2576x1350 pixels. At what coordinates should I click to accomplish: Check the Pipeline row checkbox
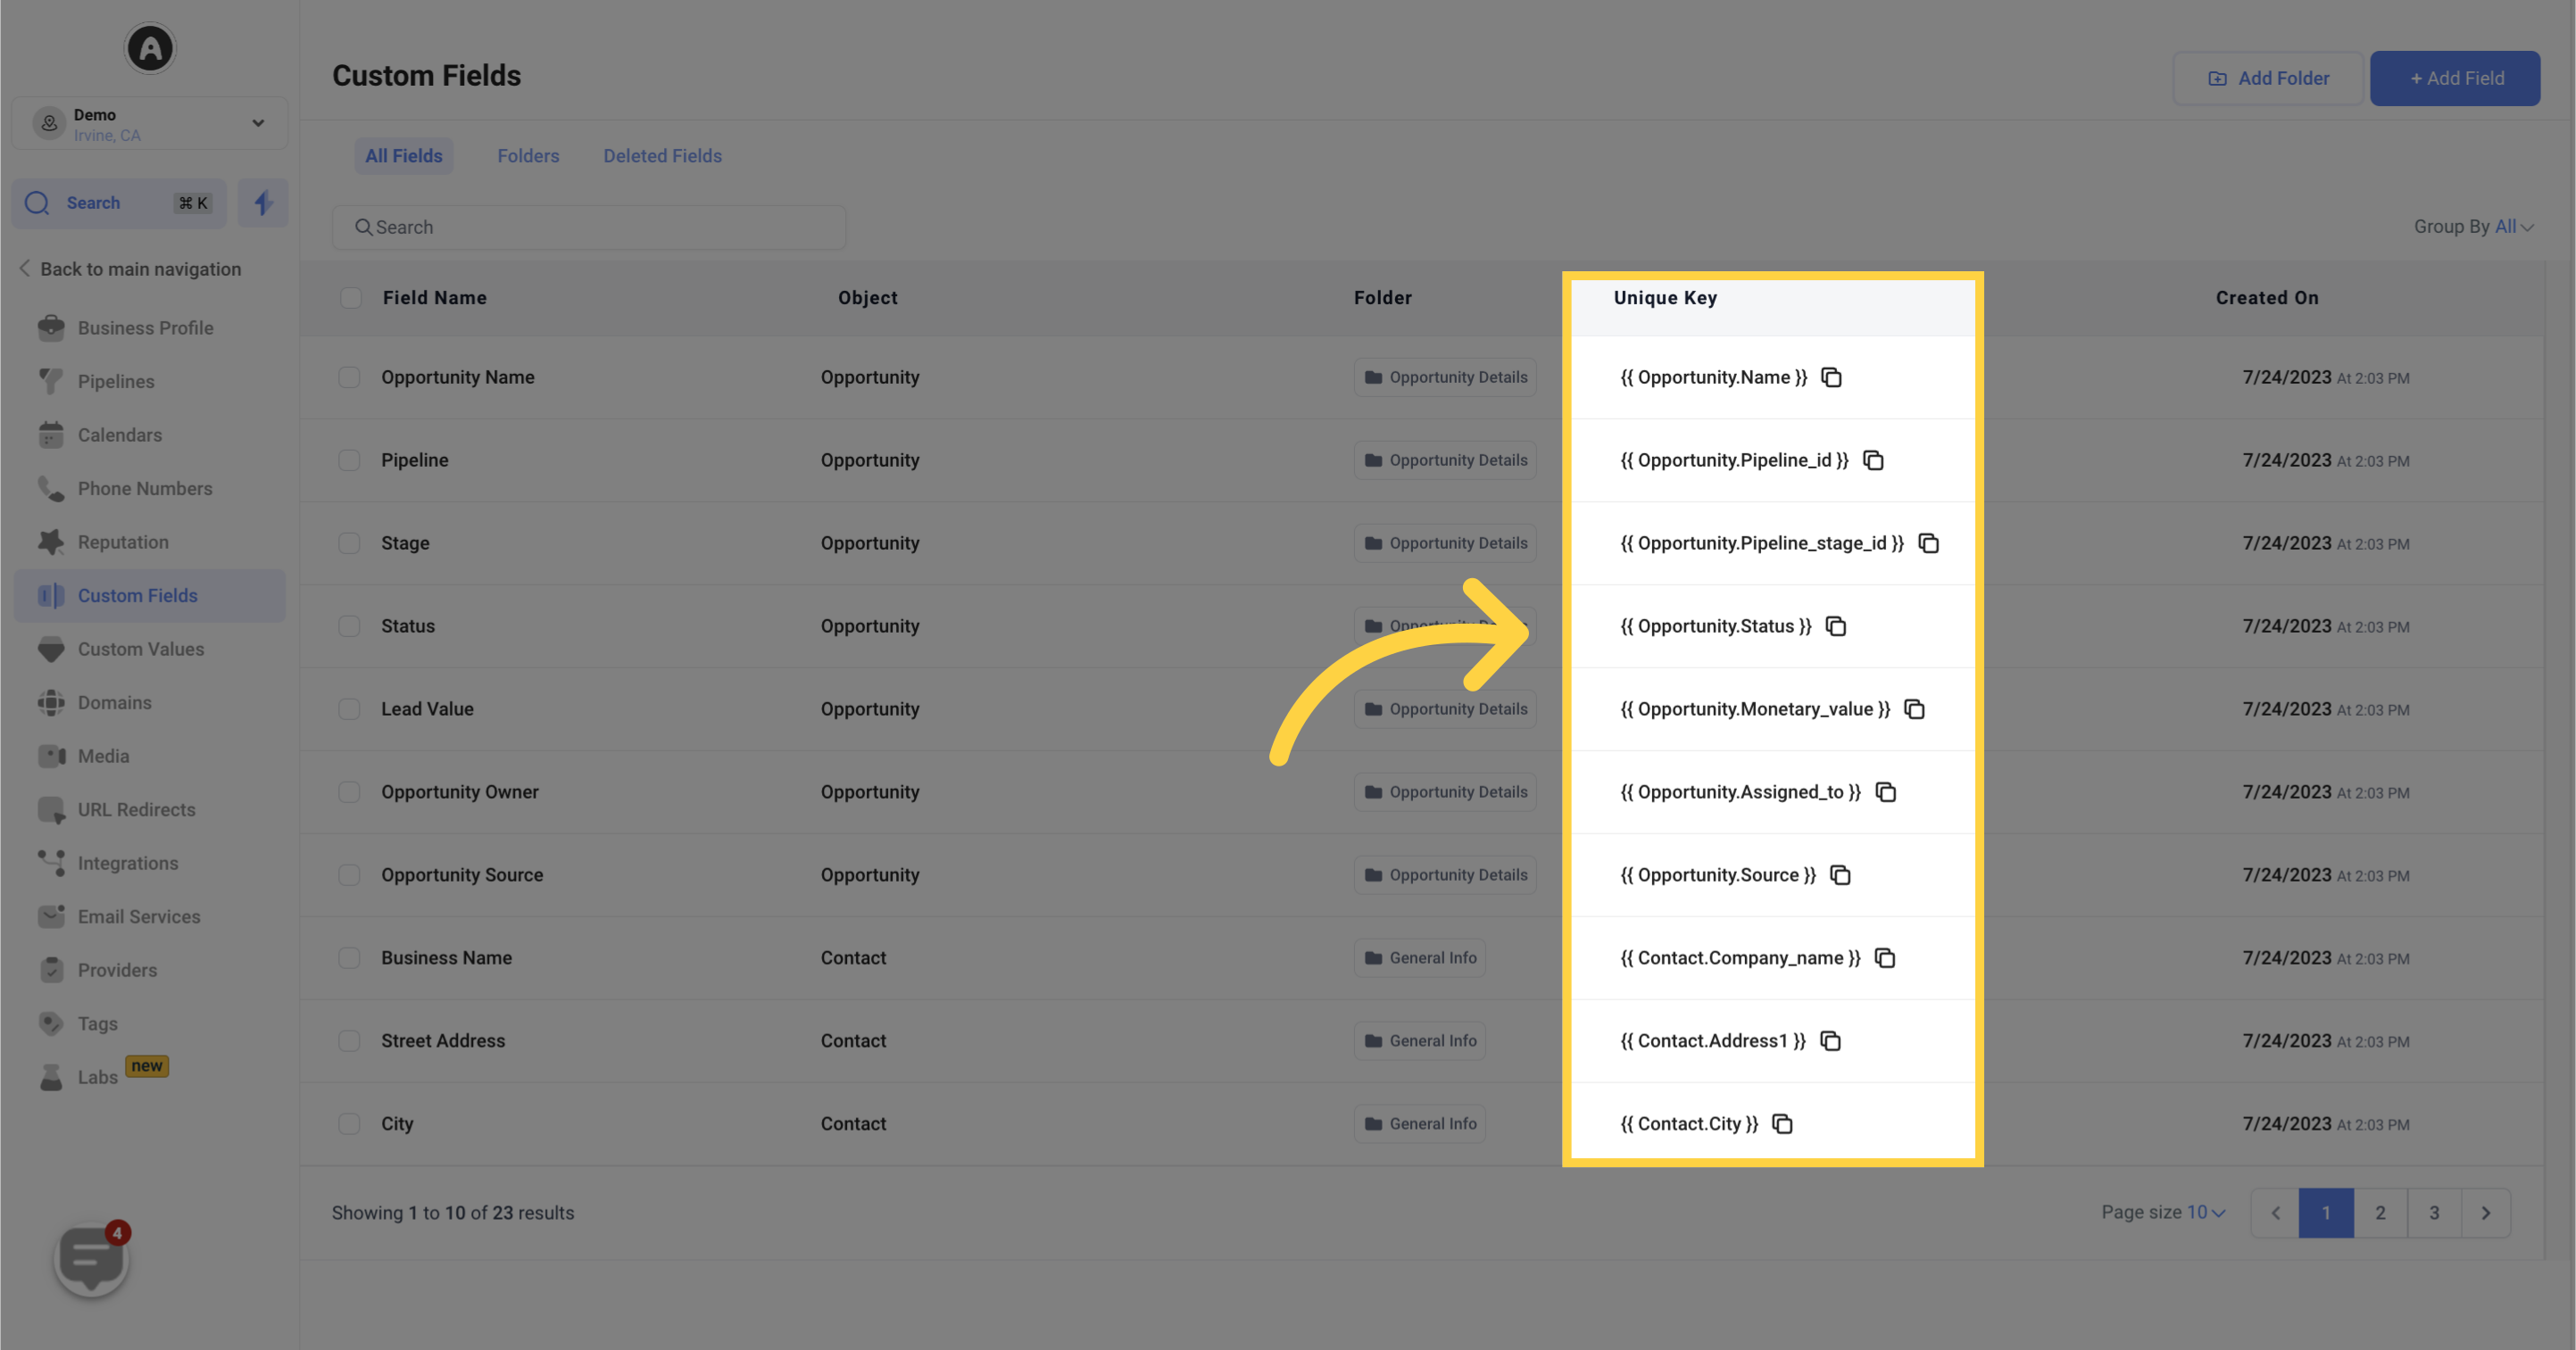(x=349, y=460)
